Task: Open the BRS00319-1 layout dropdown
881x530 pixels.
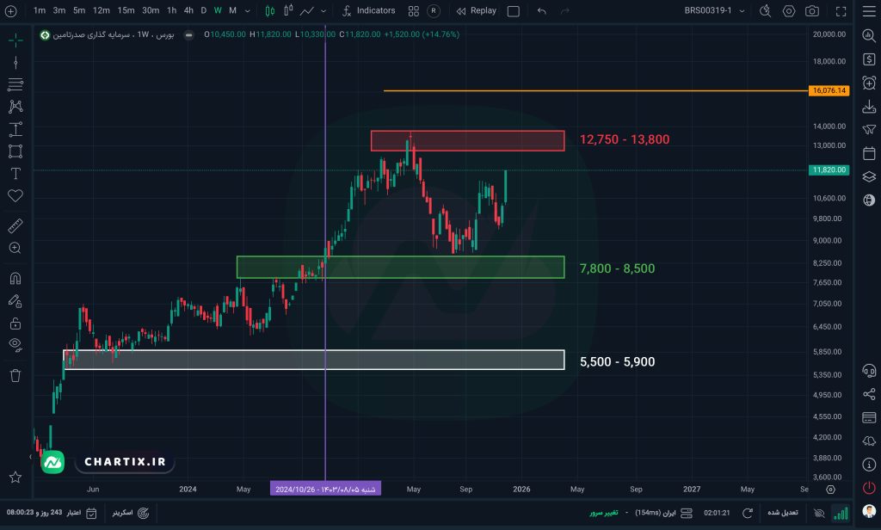Action: coord(712,11)
